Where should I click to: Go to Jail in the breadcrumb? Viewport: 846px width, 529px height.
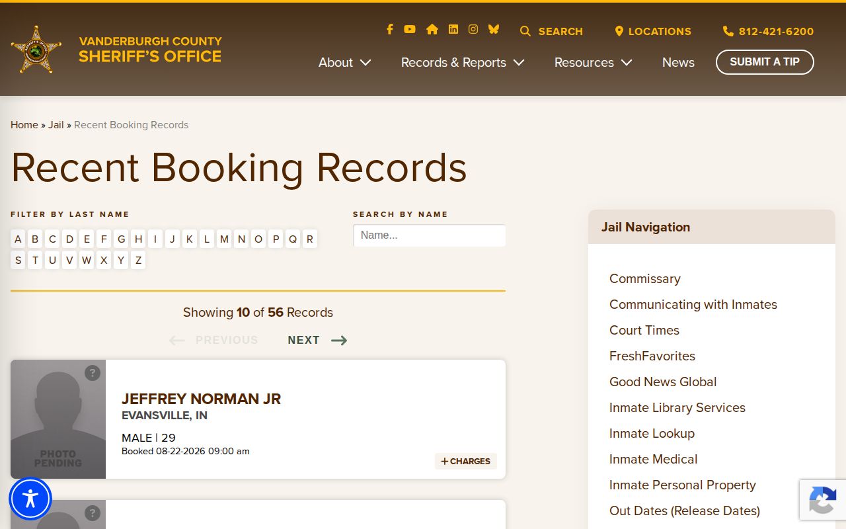pyautogui.click(x=56, y=125)
